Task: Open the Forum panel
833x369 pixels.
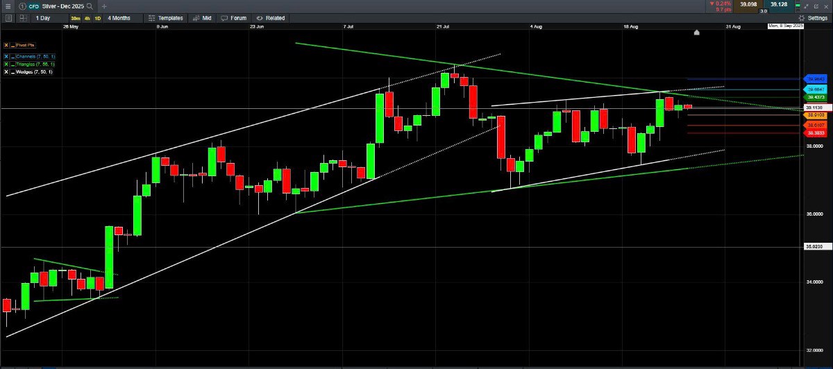Action: pyautogui.click(x=235, y=18)
